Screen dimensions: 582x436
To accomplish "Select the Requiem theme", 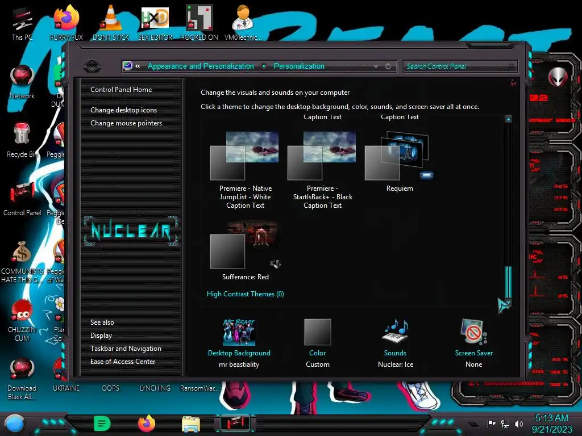I will 400,162.
